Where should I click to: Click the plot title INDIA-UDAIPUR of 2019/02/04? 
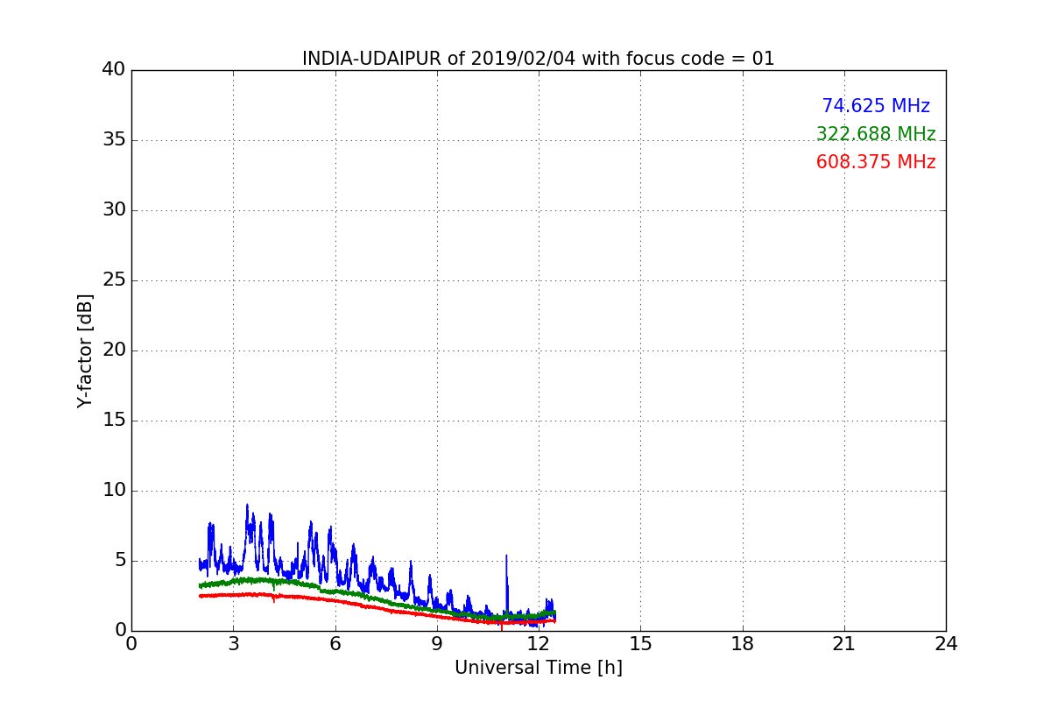click(x=538, y=59)
